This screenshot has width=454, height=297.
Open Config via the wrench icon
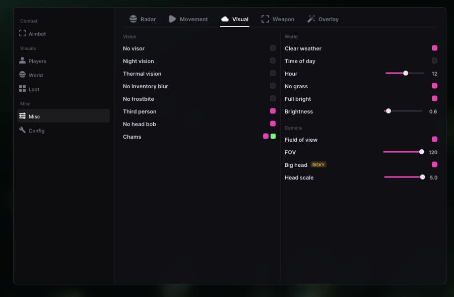(22, 130)
